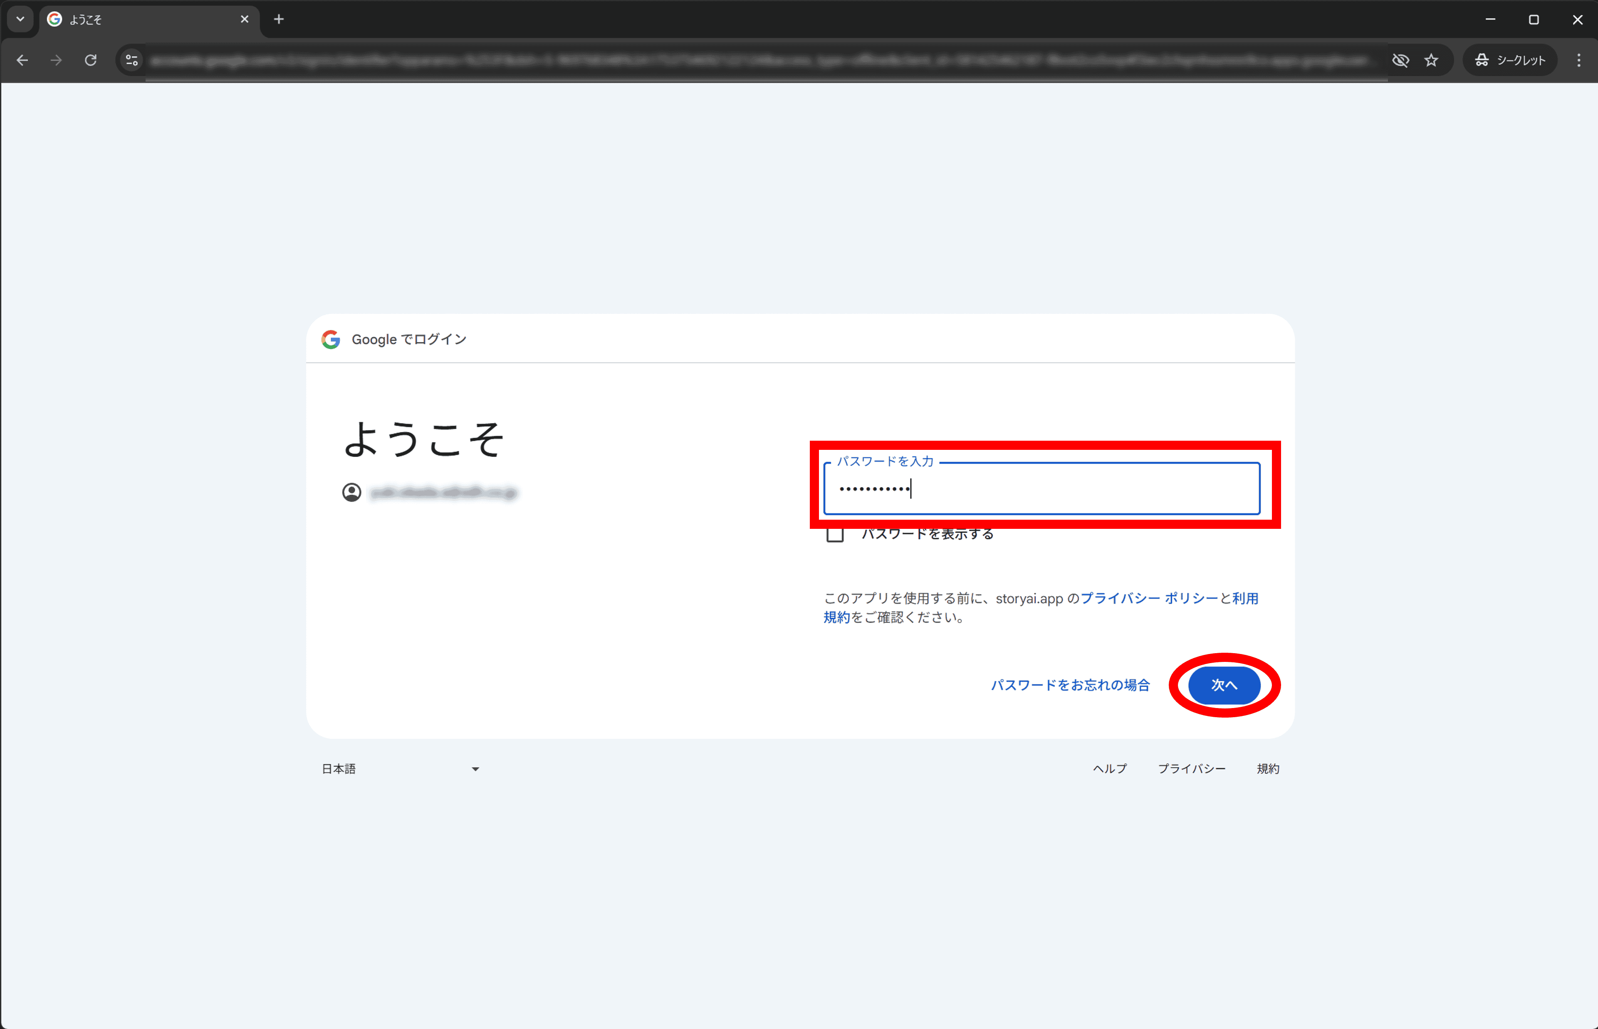The height and width of the screenshot is (1029, 1598).
Task: Open the プライバシー ポリシー link
Action: (x=1150, y=598)
